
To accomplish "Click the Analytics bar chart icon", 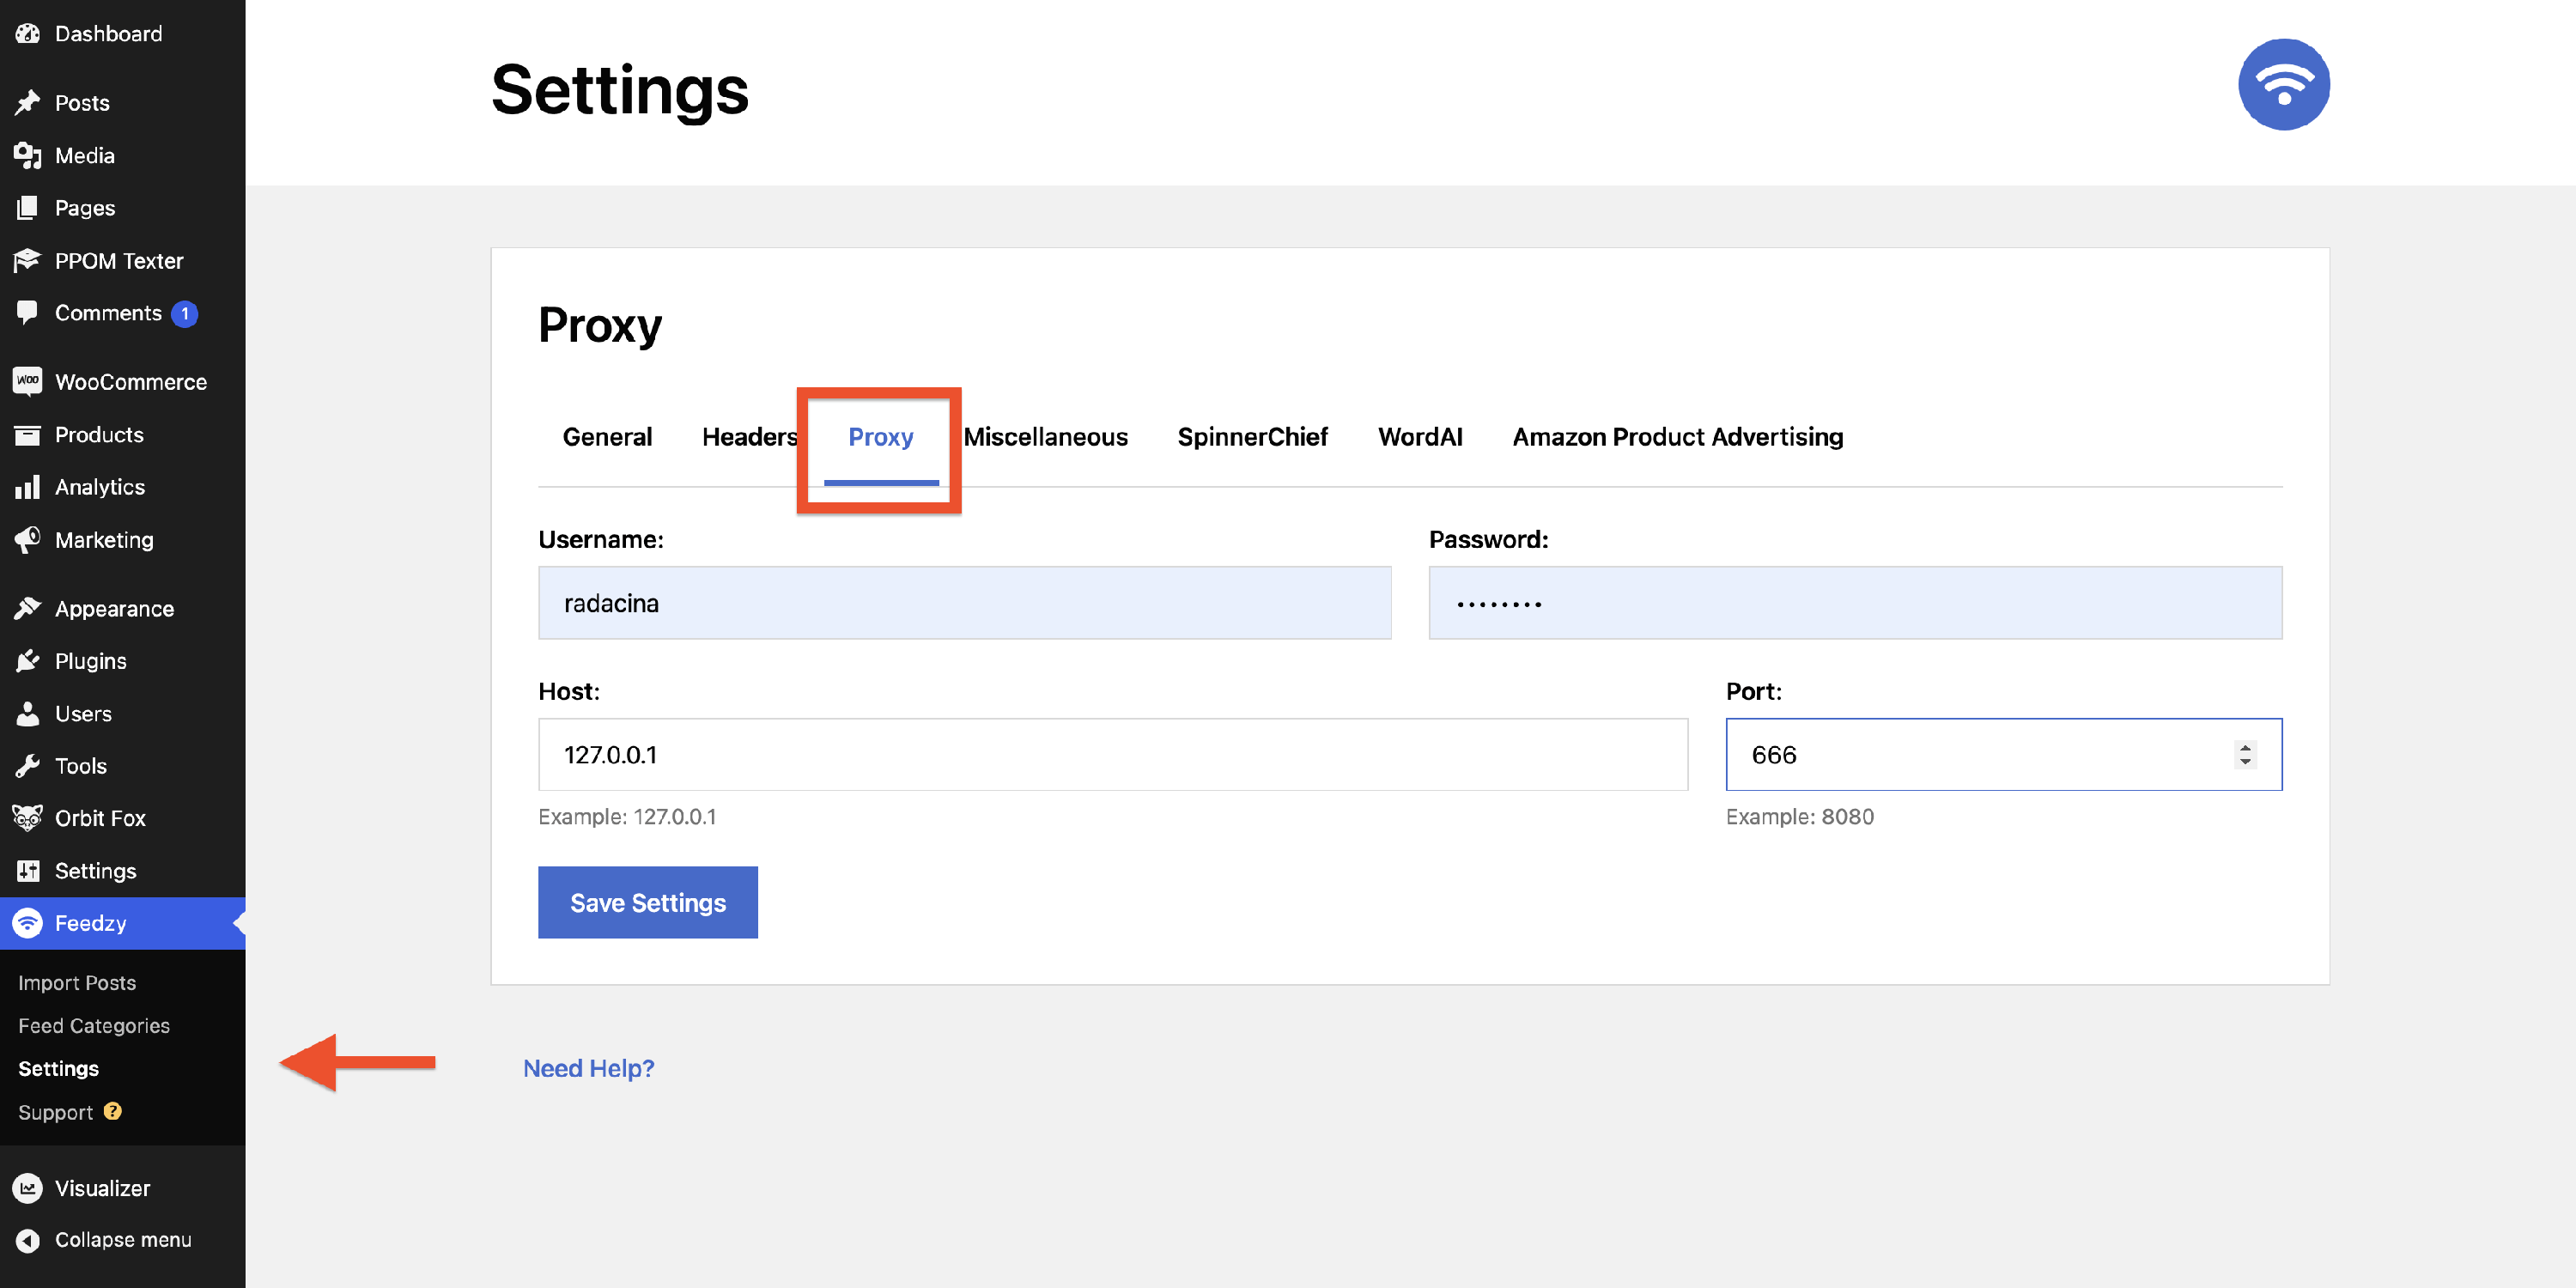I will (27, 487).
